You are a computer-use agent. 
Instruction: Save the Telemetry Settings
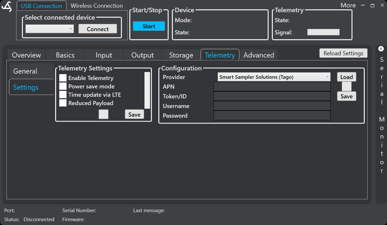pyautogui.click(x=134, y=114)
